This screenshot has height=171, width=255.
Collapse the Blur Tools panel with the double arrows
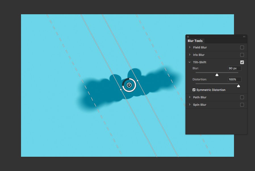pyautogui.click(x=244, y=37)
